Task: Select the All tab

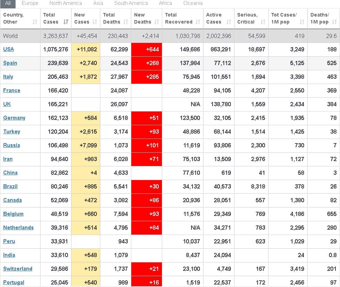Action: (x=8, y=4)
